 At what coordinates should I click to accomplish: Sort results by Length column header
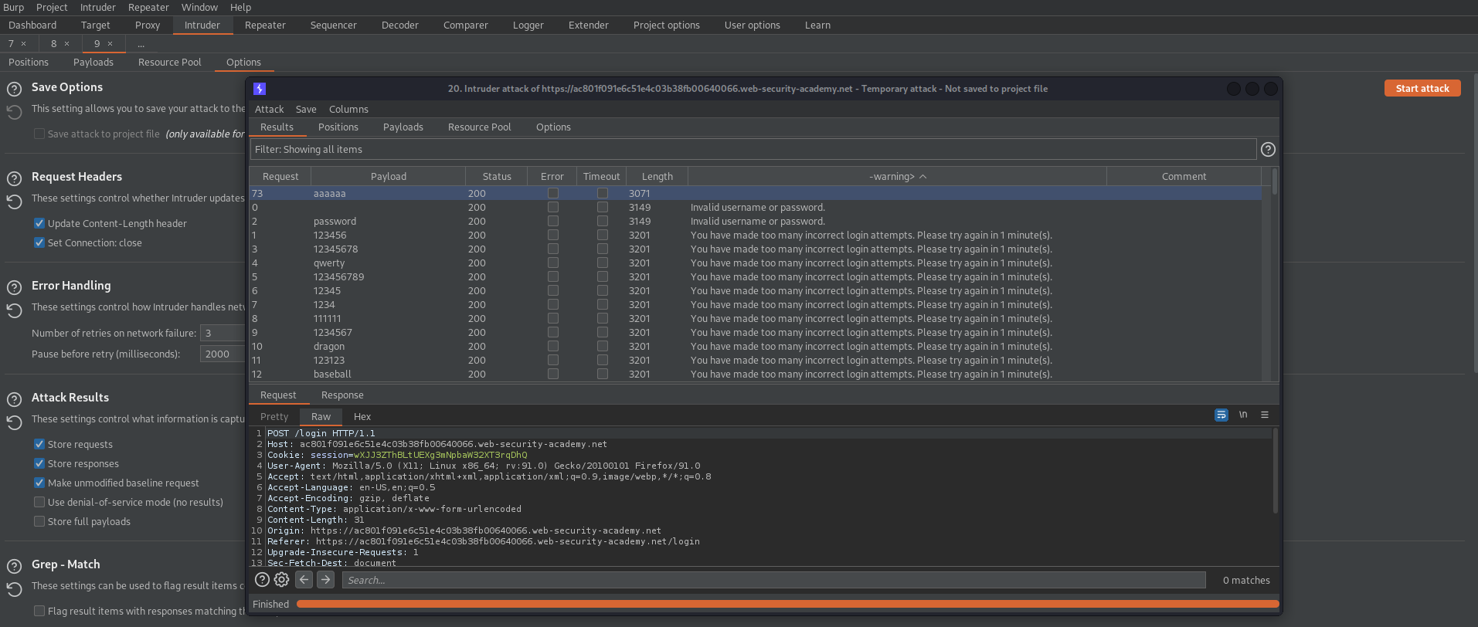pyautogui.click(x=657, y=177)
